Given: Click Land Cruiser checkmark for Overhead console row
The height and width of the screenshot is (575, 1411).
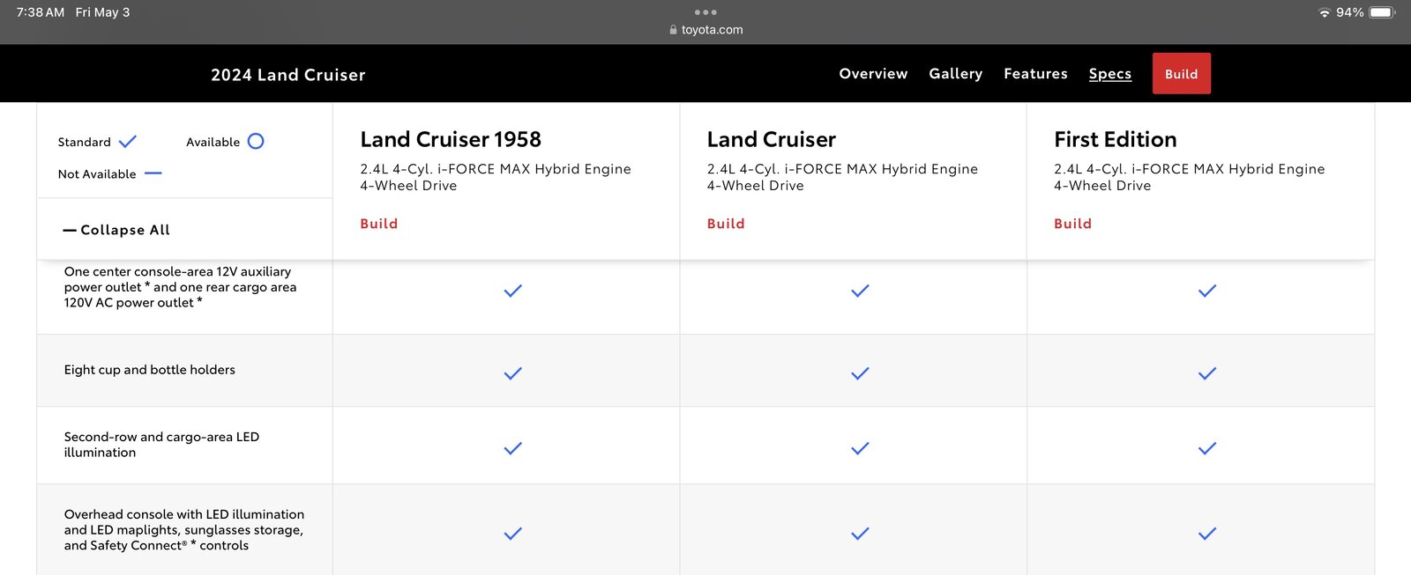Looking at the screenshot, I should (x=860, y=534).
